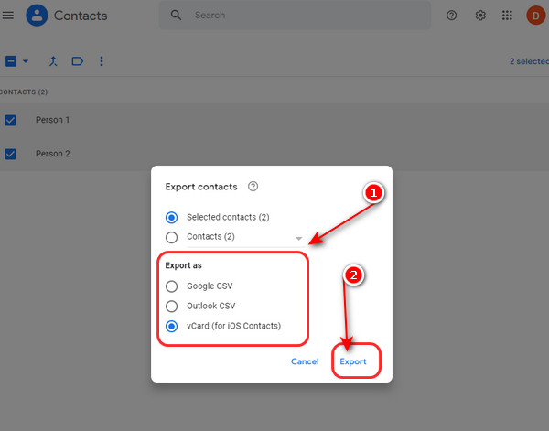Choose the Google CSV export format
This screenshot has width=549, height=431.
pyautogui.click(x=172, y=286)
